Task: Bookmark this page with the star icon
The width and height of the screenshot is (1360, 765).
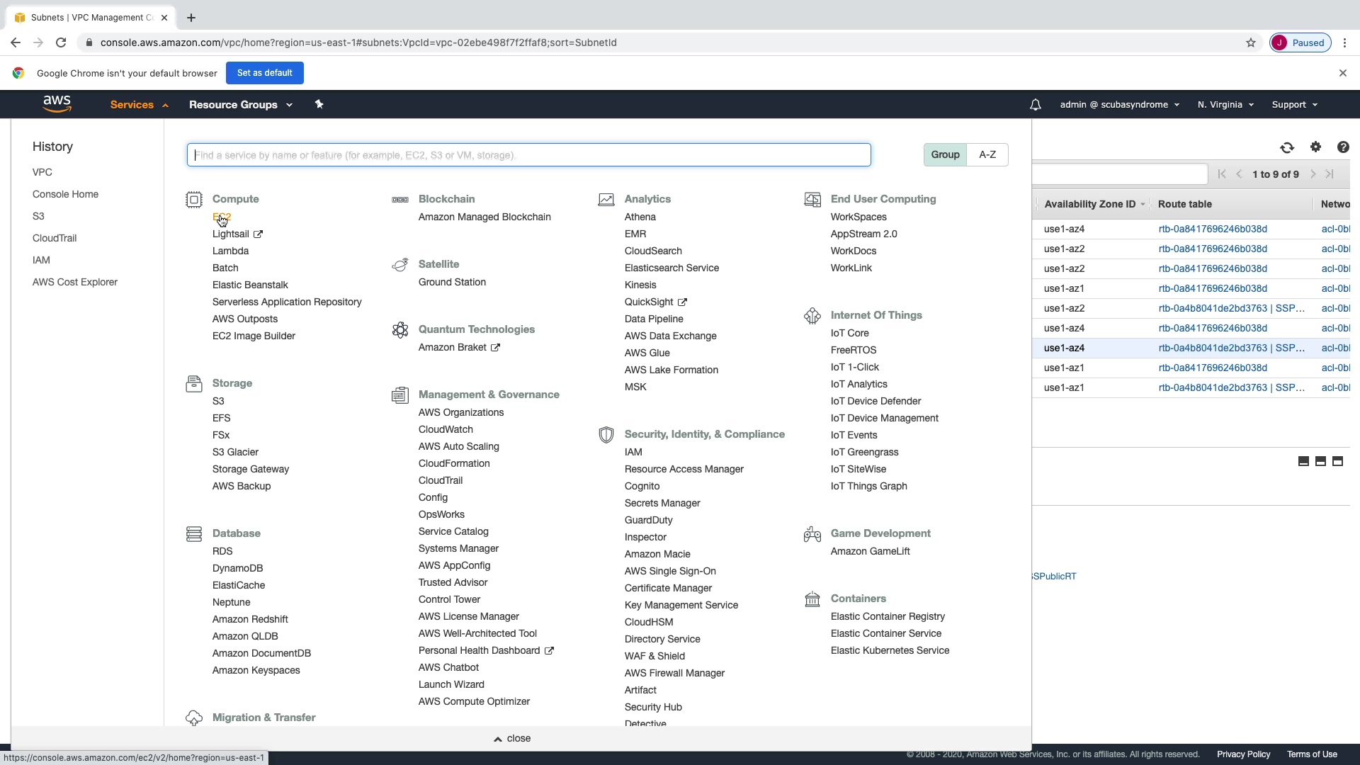Action: tap(1251, 42)
